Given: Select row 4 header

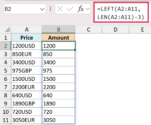Looking at the screenshot, I should pyautogui.click(x=6, y=62).
